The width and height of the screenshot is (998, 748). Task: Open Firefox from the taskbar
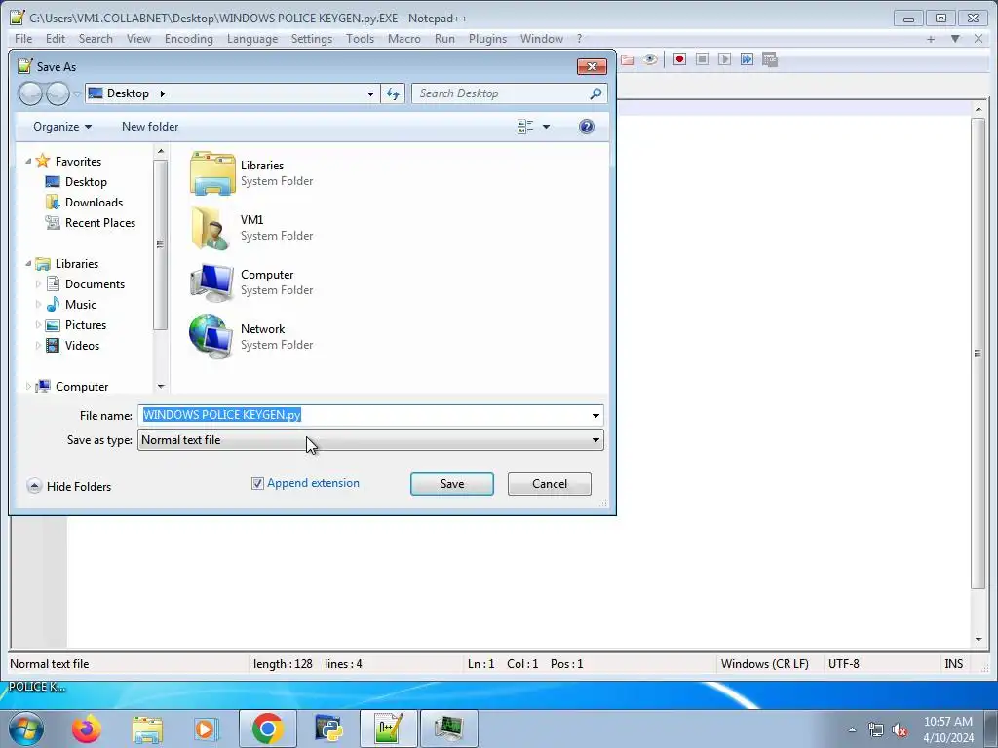point(87,729)
